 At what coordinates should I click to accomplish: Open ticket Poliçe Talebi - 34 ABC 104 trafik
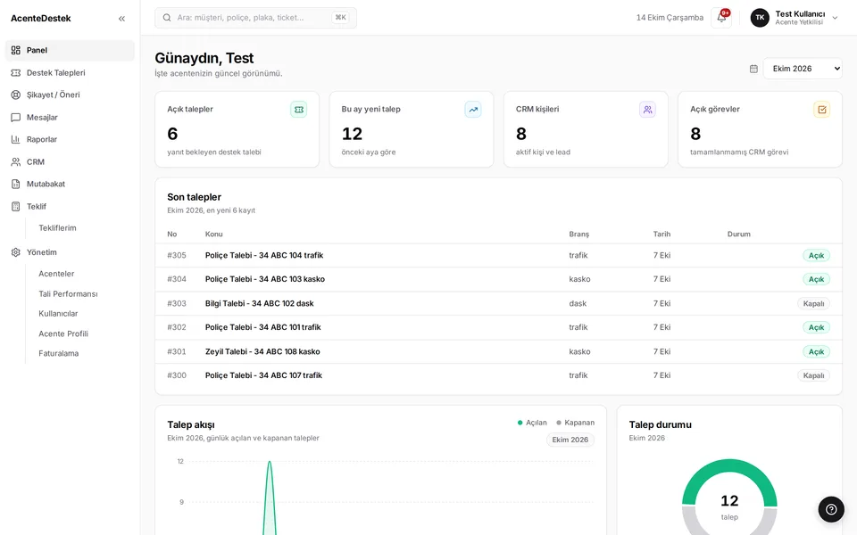264,255
